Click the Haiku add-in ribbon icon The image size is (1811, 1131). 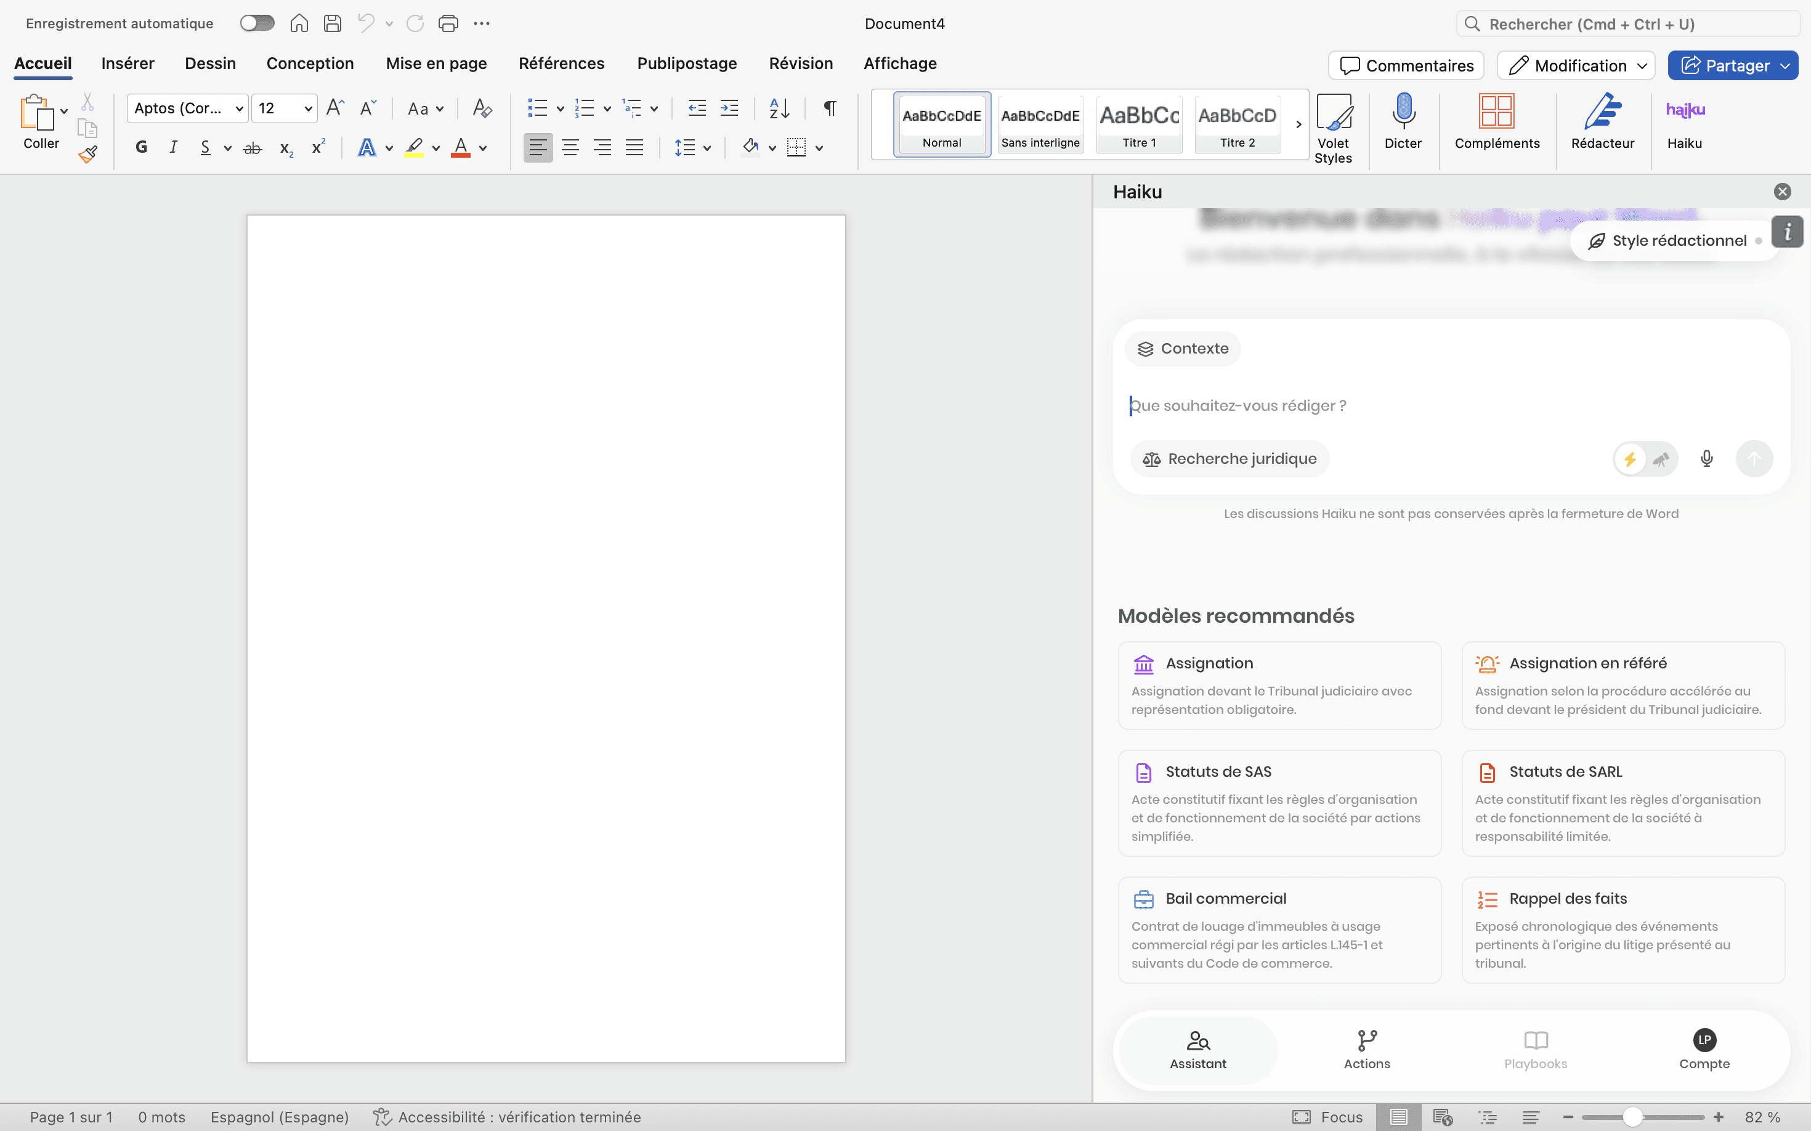pyautogui.click(x=1685, y=112)
